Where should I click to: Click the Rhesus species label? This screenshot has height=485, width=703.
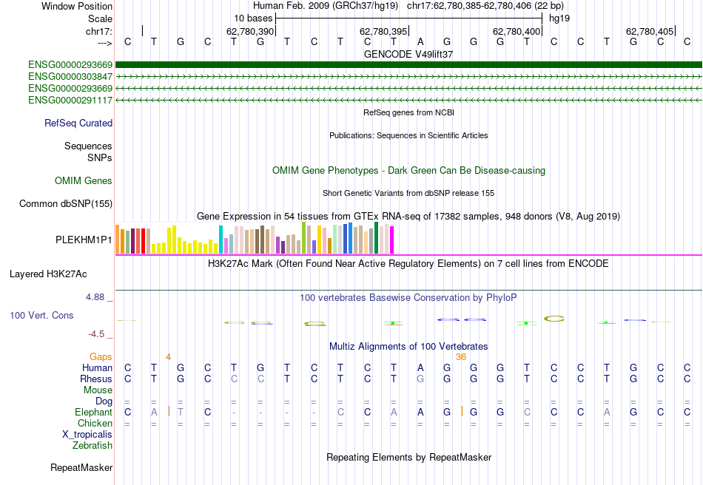pos(96,379)
